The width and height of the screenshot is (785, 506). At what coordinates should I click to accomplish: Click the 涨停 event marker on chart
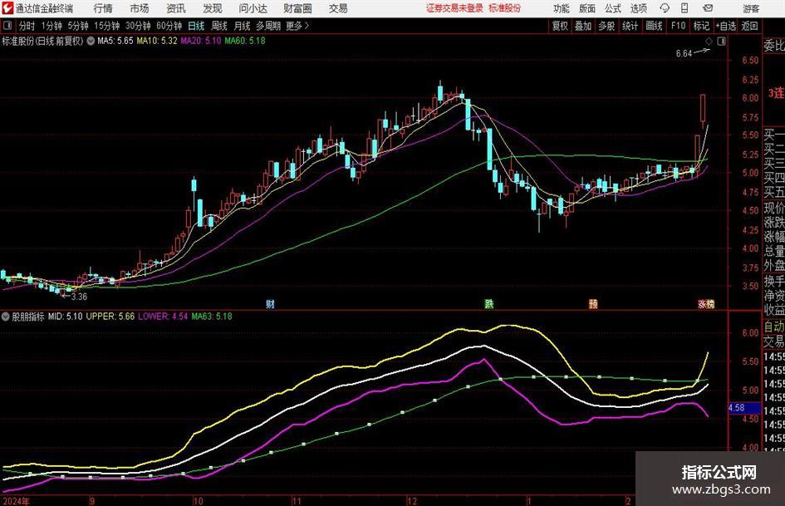[x=706, y=303]
